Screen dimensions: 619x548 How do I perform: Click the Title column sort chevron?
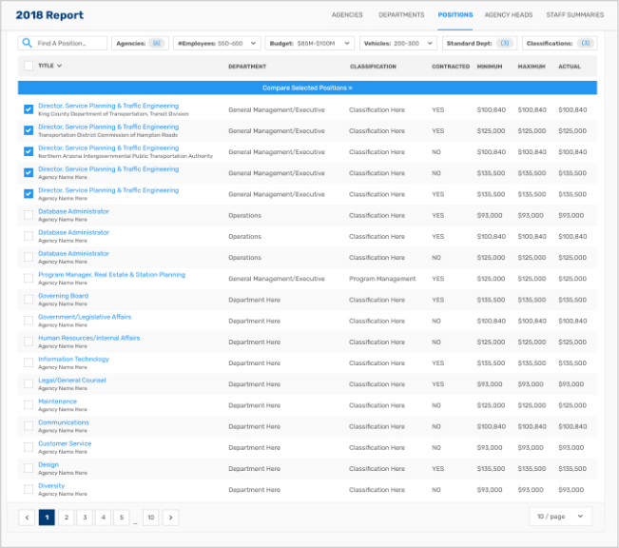coord(60,67)
